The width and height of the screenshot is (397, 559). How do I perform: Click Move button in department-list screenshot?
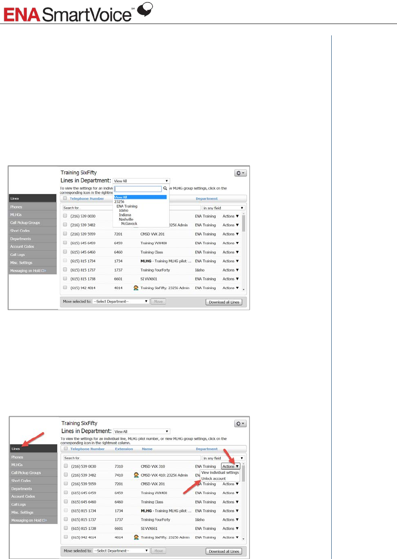coord(158,301)
